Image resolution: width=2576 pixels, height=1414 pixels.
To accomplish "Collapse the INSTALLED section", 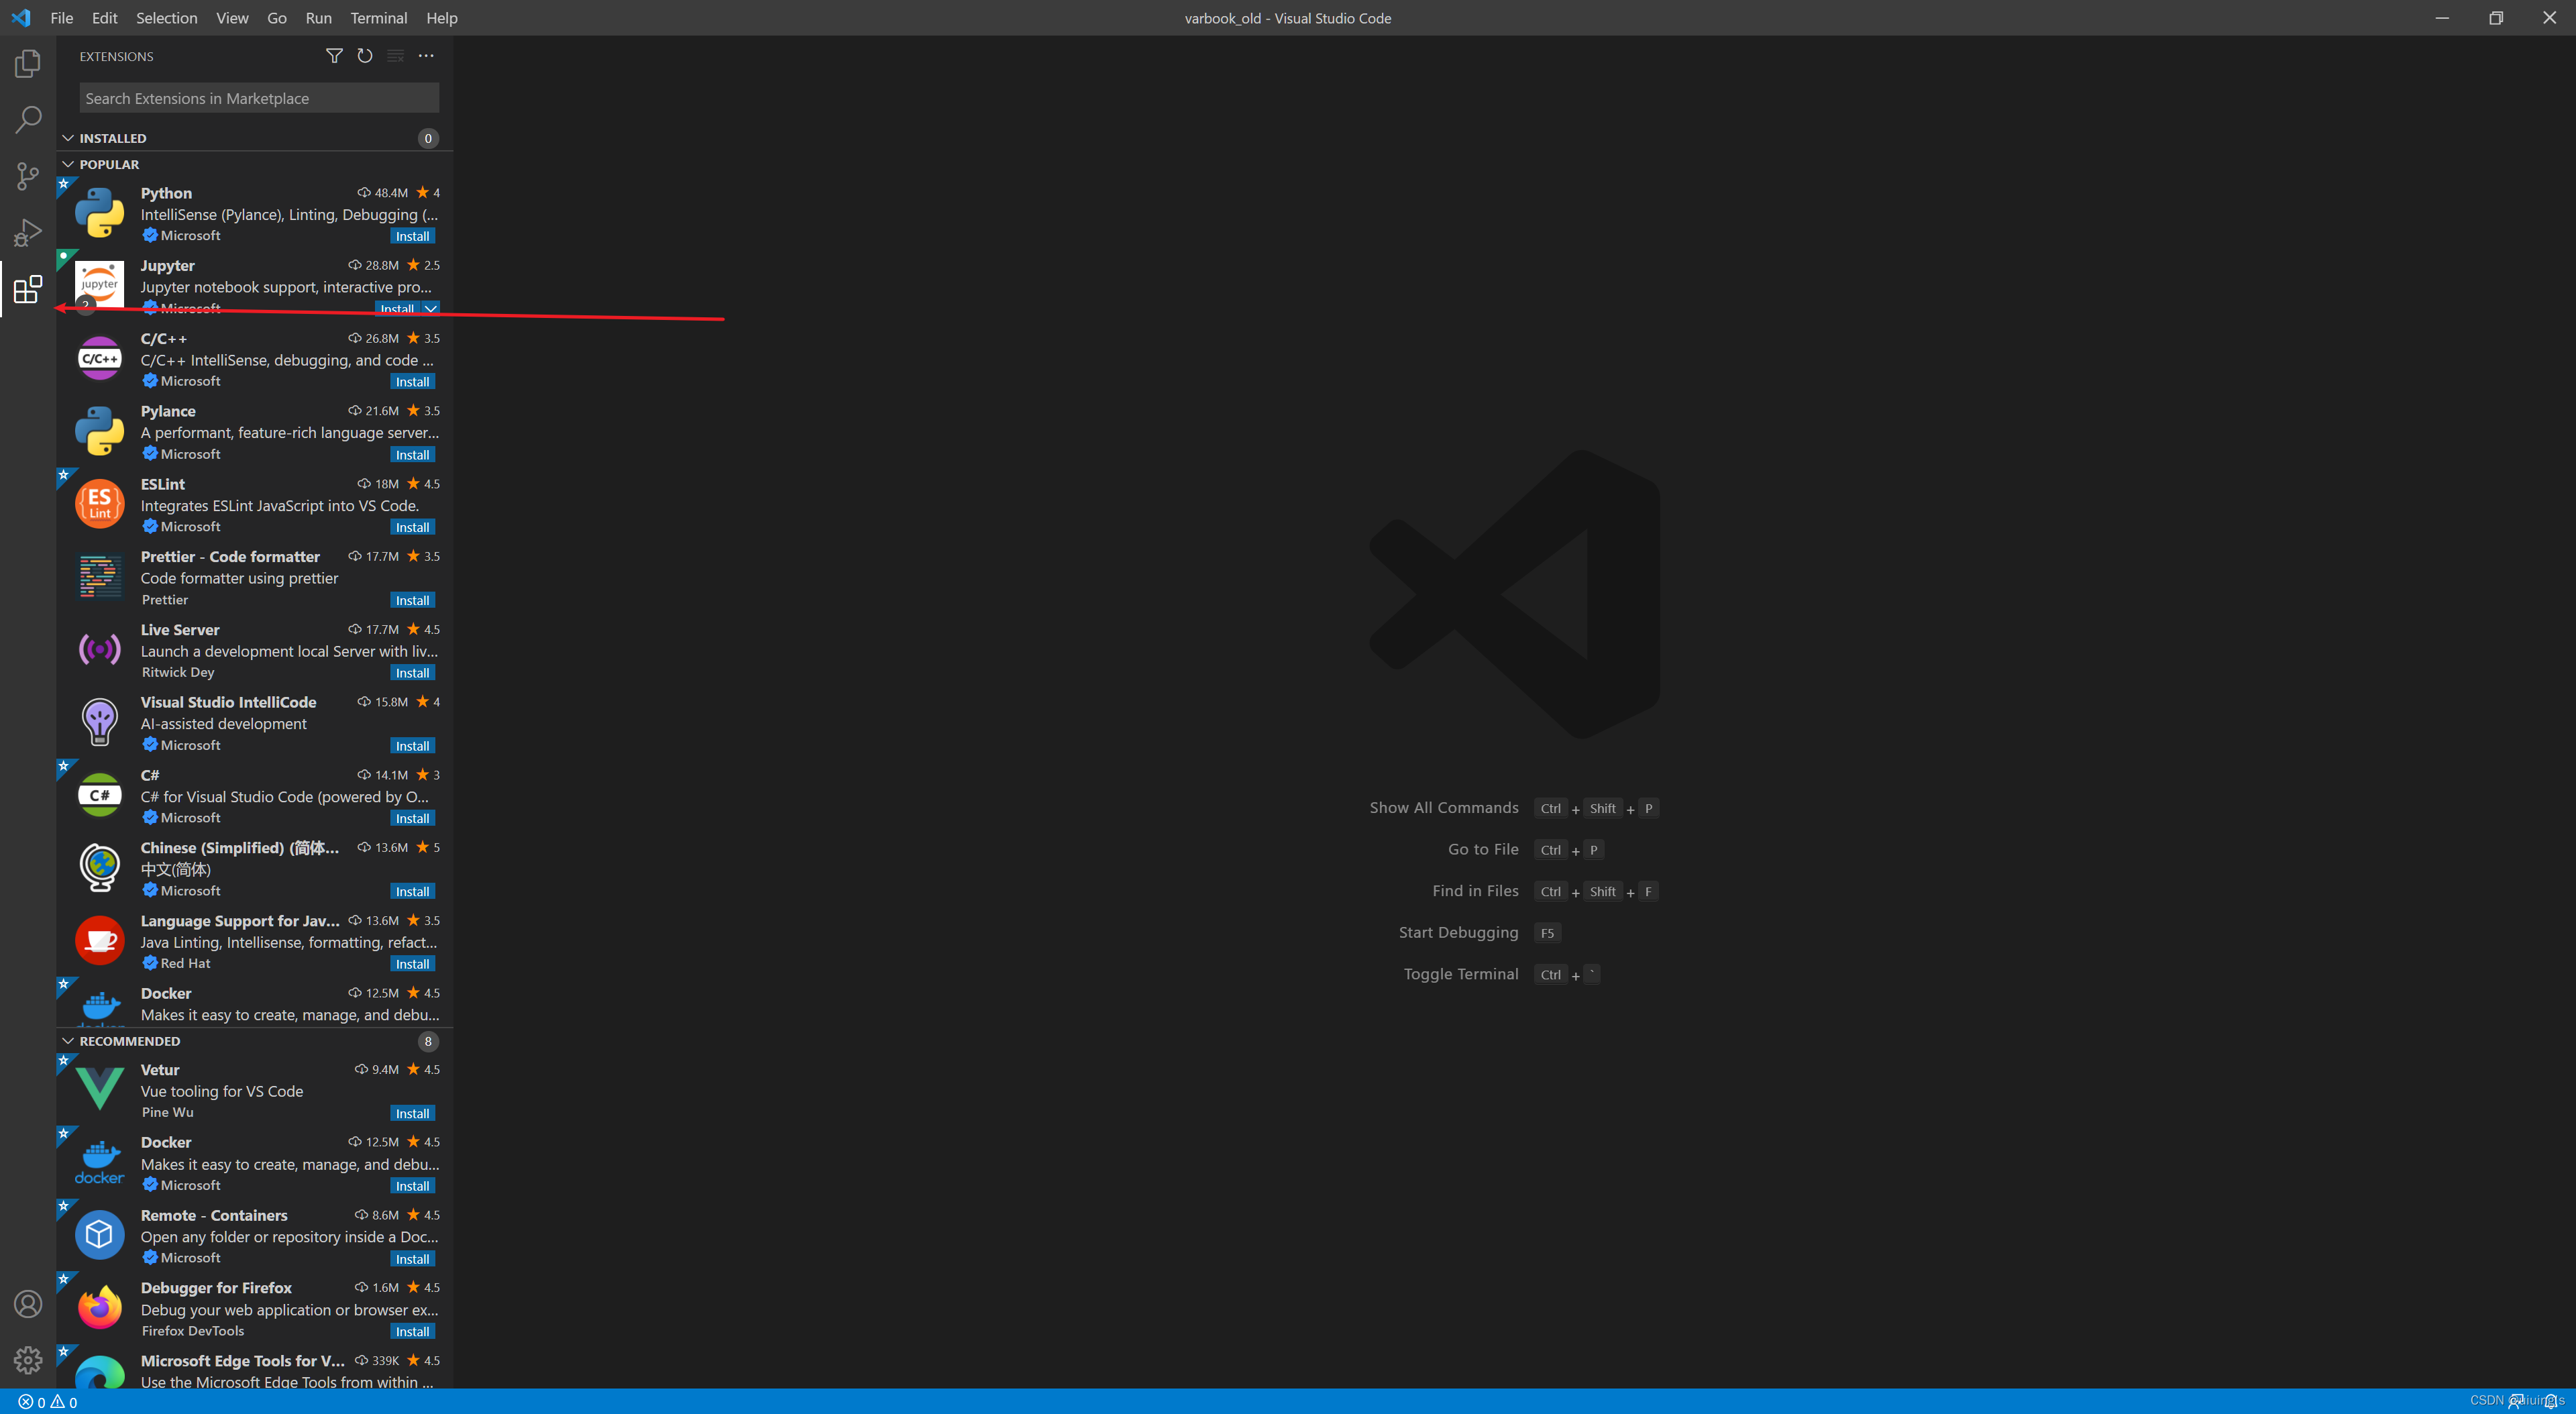I will click(x=68, y=138).
